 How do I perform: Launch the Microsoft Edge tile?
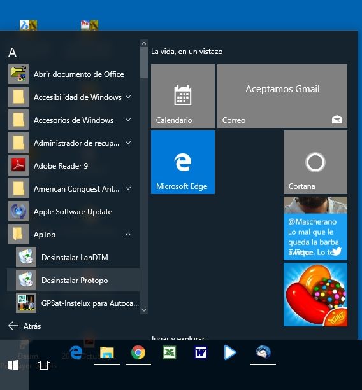coord(183,162)
